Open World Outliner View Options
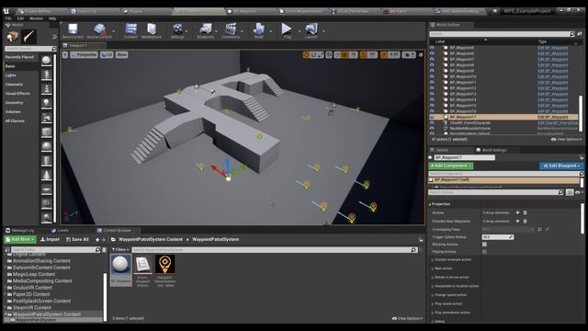The height and width of the screenshot is (331, 588). pos(566,139)
